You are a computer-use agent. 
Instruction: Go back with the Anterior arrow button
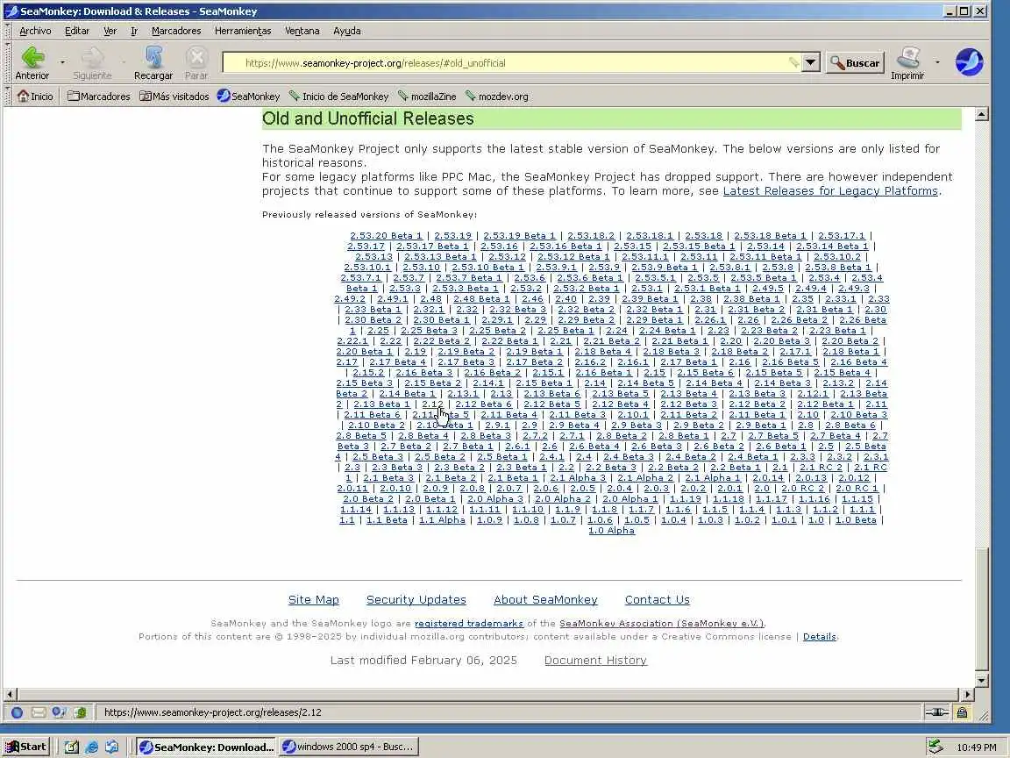[x=32, y=63]
